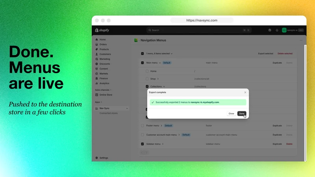Open Connected stores under Nav Sync
The image size is (315, 177).
point(109,113)
